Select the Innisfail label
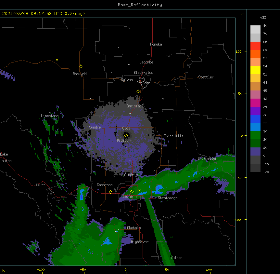280x274 pixels. coord(135,106)
